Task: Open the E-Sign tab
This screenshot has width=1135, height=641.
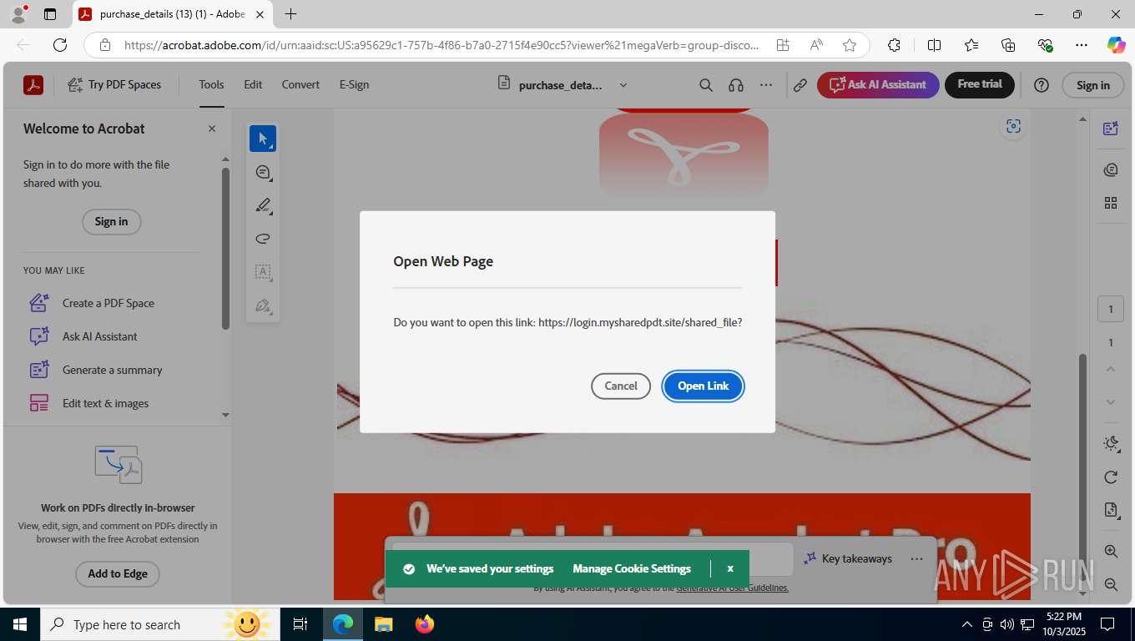Action: [354, 84]
